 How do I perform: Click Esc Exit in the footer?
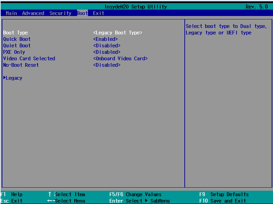coord(12,201)
